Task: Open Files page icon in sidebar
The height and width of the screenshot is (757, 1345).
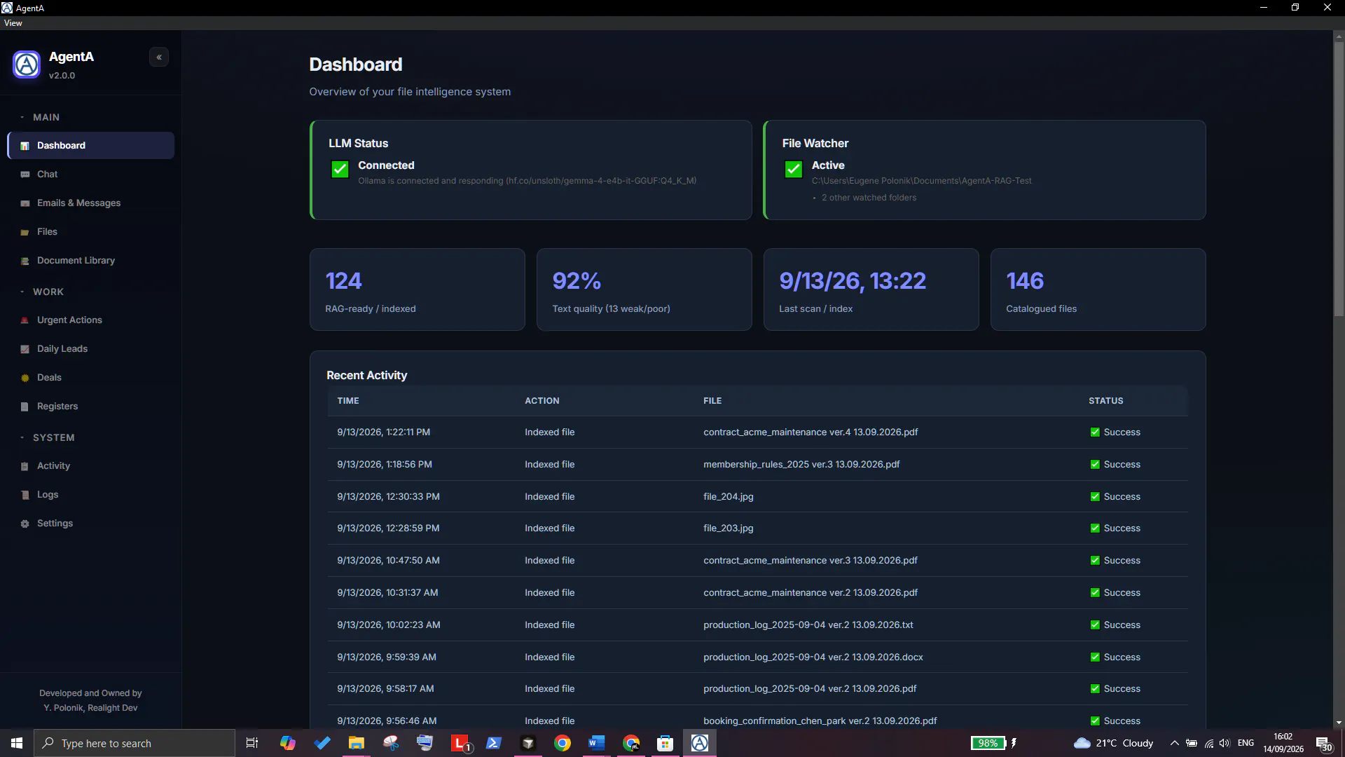Action: coord(25,232)
